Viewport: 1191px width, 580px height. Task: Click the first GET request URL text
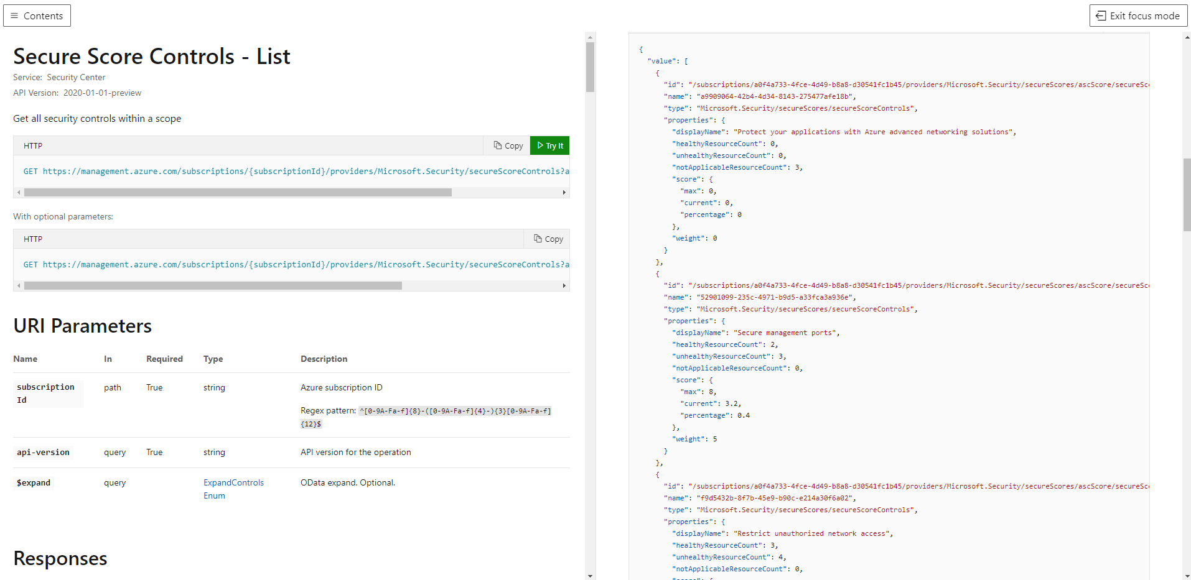coord(296,172)
